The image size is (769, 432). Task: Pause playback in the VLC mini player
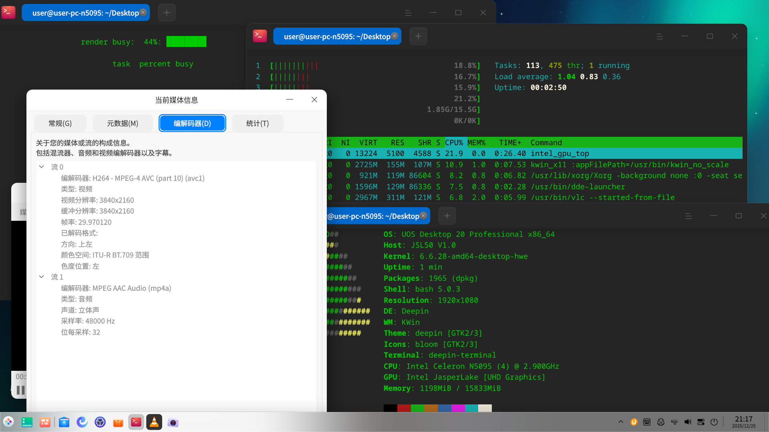[x=20, y=391]
